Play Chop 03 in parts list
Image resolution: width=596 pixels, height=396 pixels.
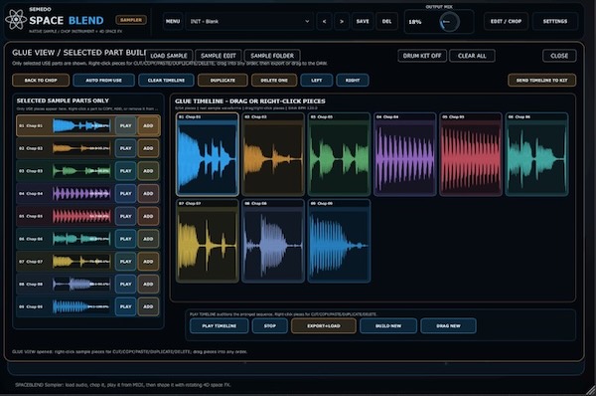125,171
